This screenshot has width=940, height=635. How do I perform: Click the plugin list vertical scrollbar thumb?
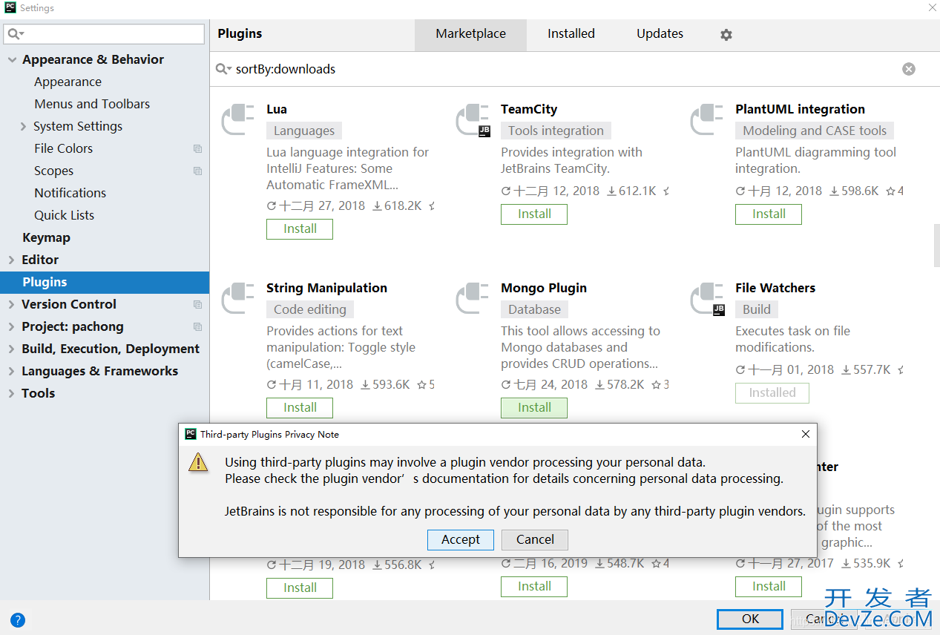tap(937, 246)
